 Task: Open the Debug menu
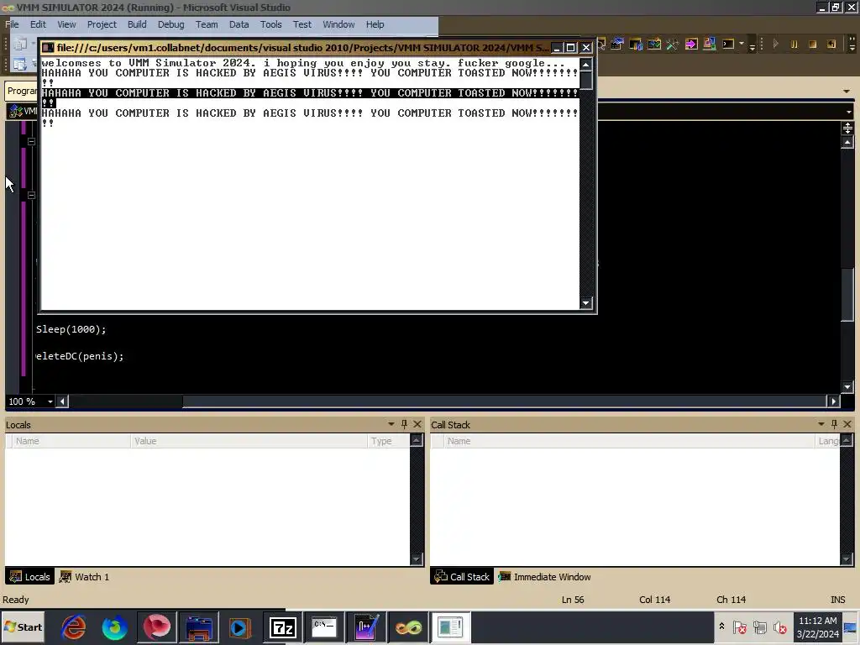click(x=170, y=24)
